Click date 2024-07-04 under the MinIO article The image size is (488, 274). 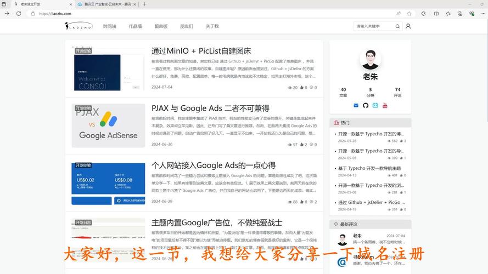pos(162,87)
